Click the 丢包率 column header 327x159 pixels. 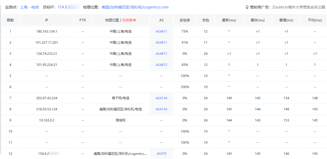click(x=184, y=20)
